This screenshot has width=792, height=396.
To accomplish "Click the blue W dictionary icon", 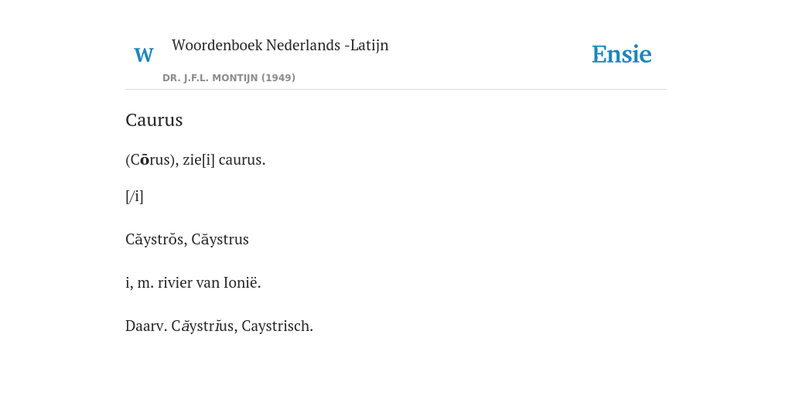I will click(143, 55).
